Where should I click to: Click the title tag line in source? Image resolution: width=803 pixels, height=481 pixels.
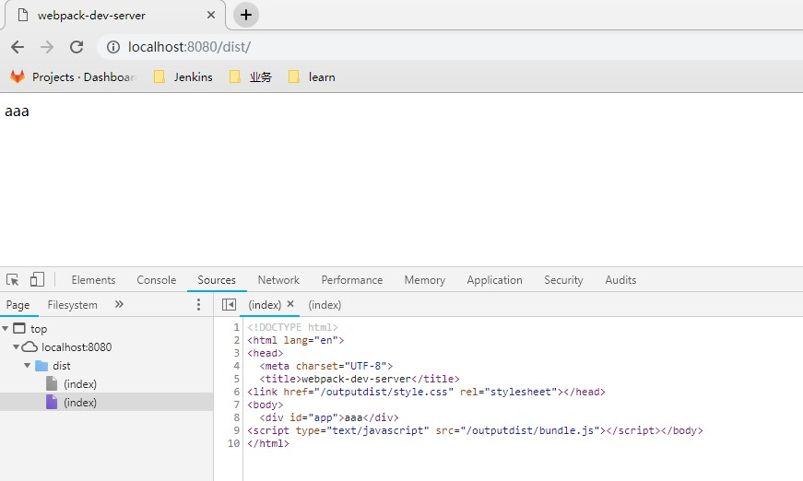[x=360, y=379]
